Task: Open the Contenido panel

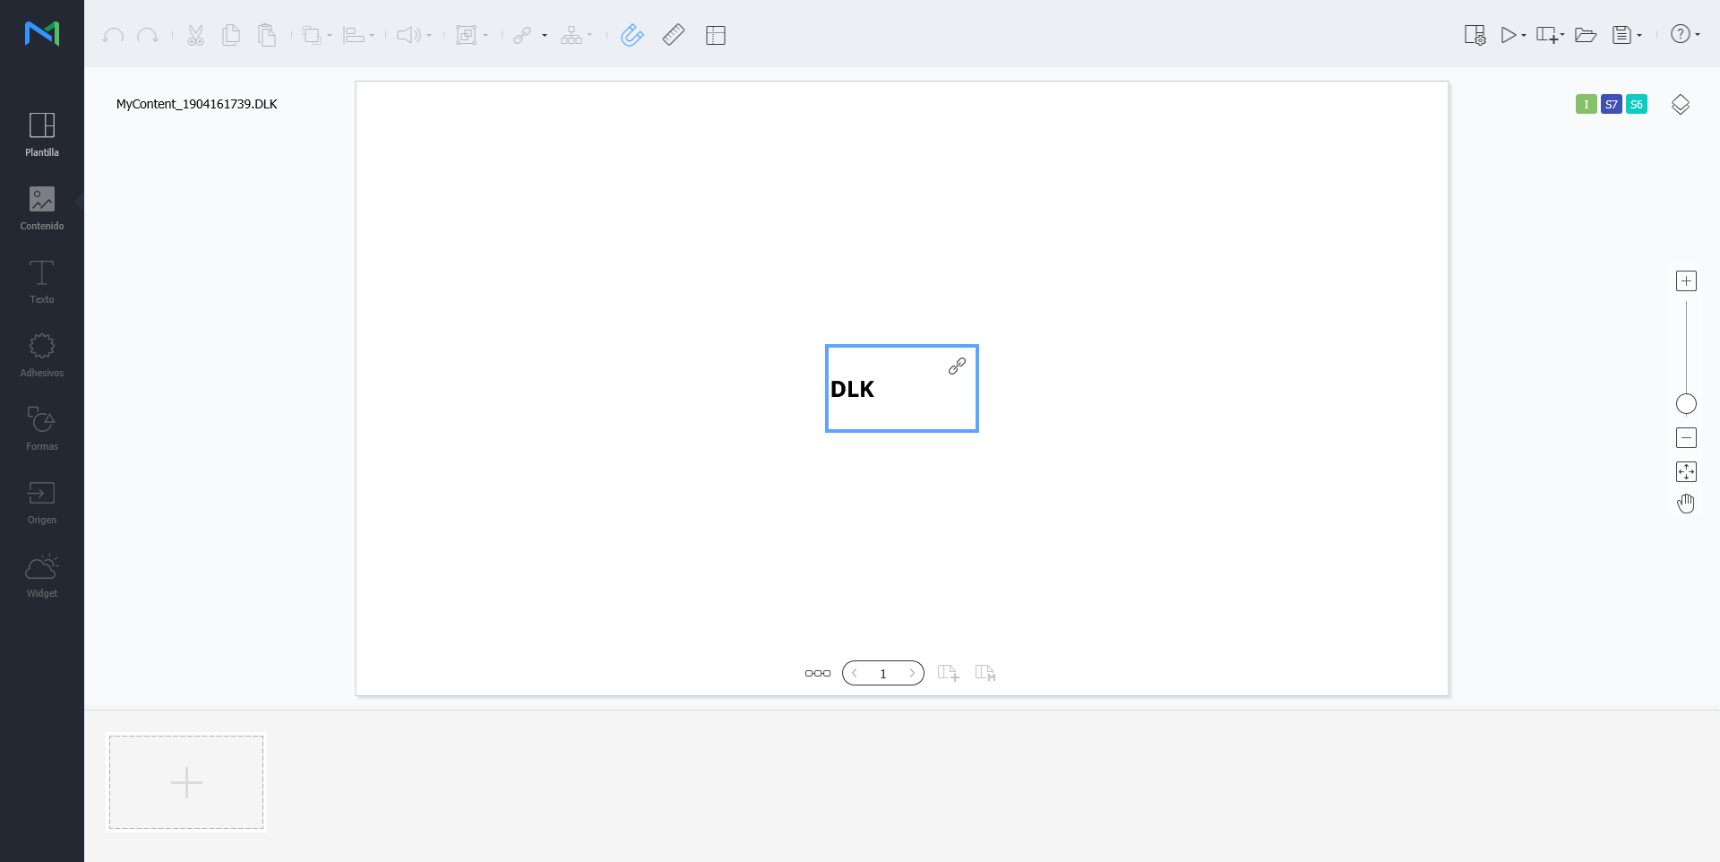Action: point(42,208)
